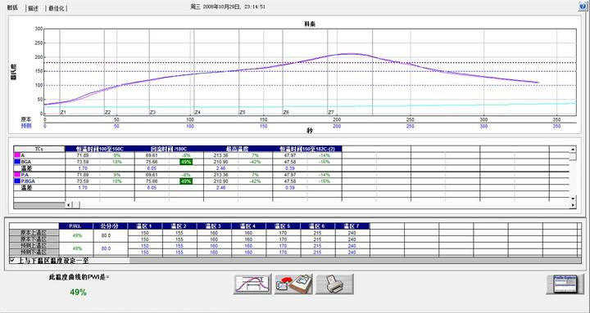The width and height of the screenshot is (590, 313).
Task: Click the TCs column header
Action: [x=39, y=149]
